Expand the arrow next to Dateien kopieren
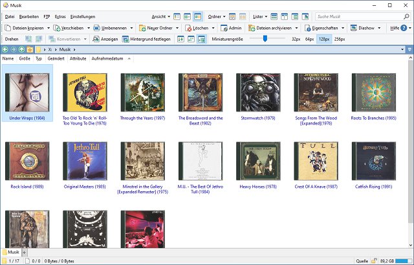Viewport: 414px width, 265px height. (49, 28)
